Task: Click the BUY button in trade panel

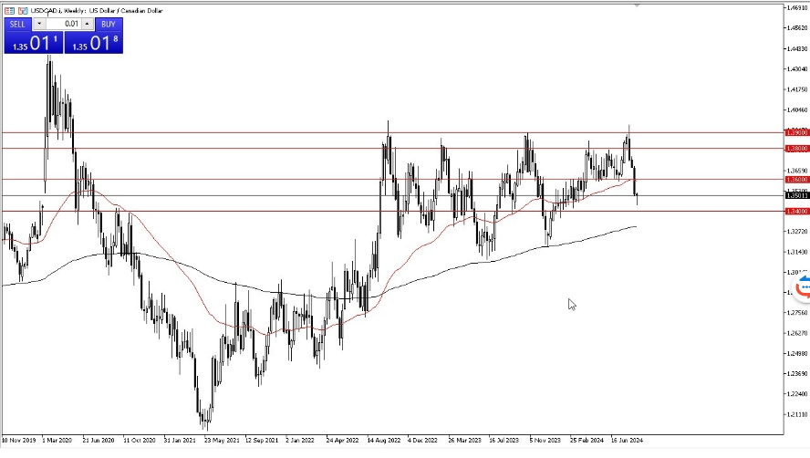Action: [108, 24]
